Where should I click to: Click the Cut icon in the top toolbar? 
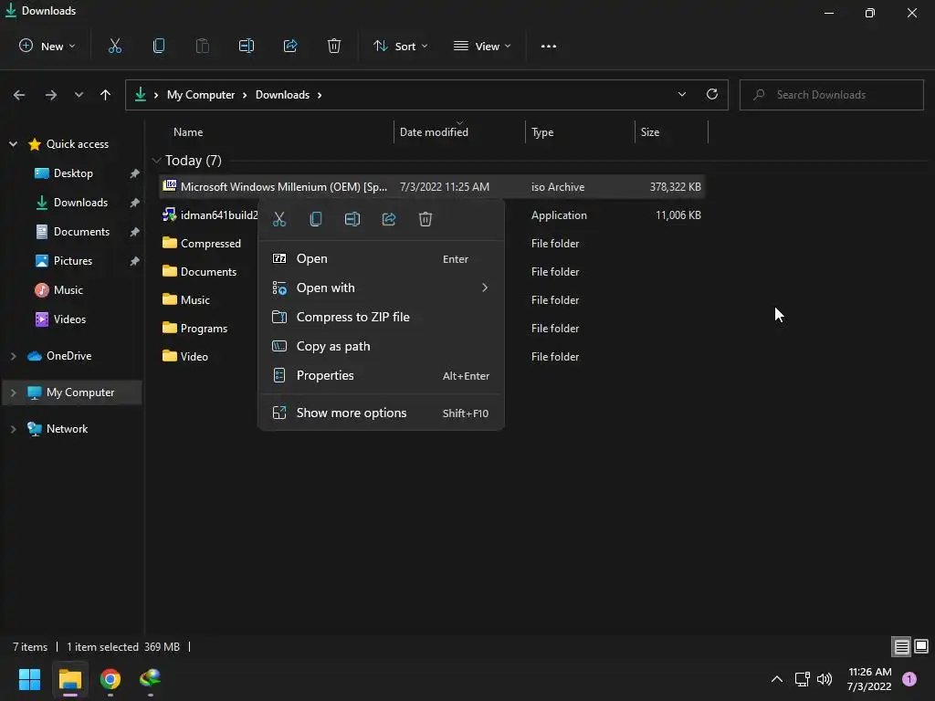pyautogui.click(x=114, y=46)
